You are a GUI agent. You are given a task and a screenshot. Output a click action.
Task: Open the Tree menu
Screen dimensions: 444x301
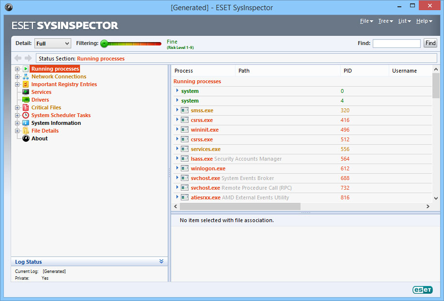click(x=385, y=21)
